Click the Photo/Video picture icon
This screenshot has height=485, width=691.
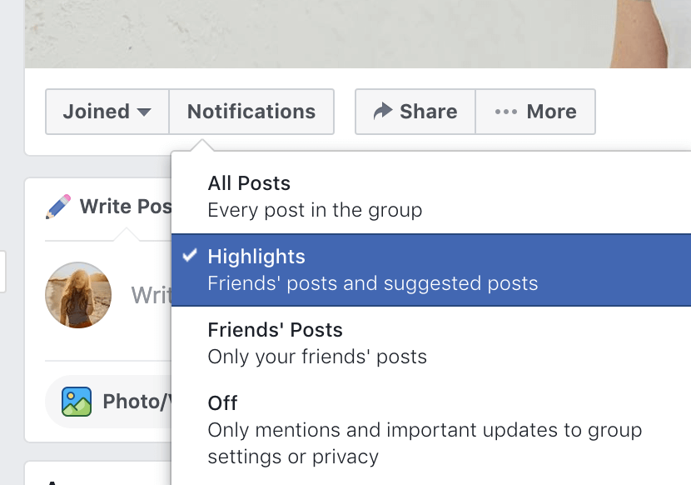77,402
